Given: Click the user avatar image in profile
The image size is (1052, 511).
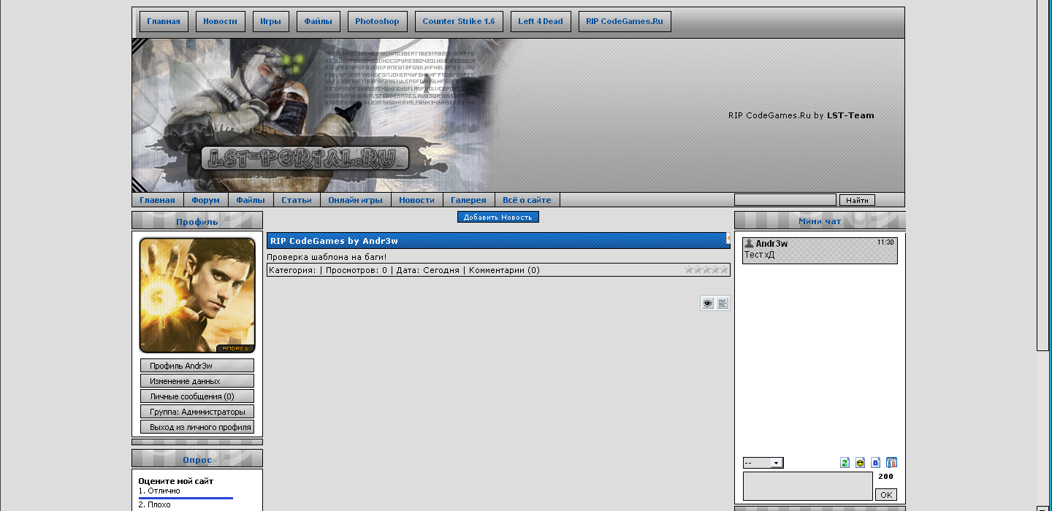Looking at the screenshot, I should pos(197,295).
